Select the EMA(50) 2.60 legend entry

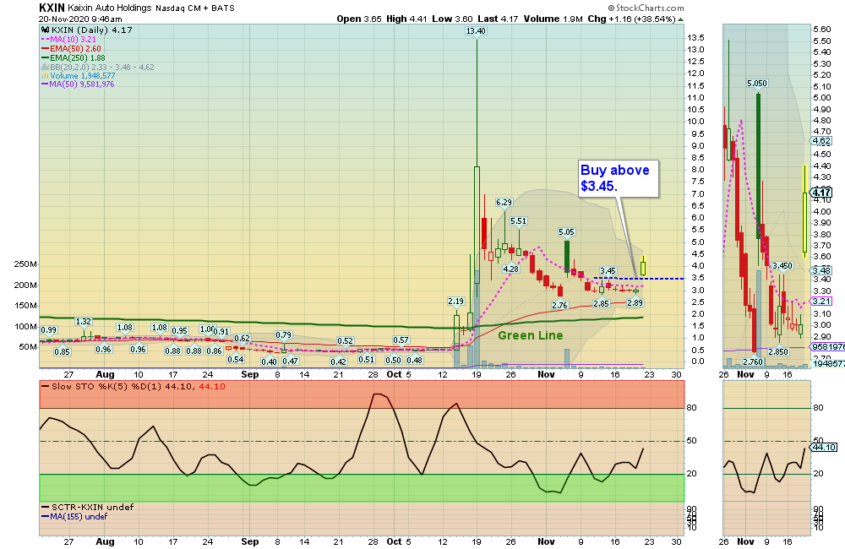71,48
